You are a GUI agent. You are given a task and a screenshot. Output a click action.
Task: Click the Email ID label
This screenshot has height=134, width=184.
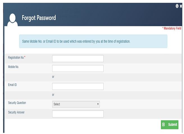click(12, 85)
